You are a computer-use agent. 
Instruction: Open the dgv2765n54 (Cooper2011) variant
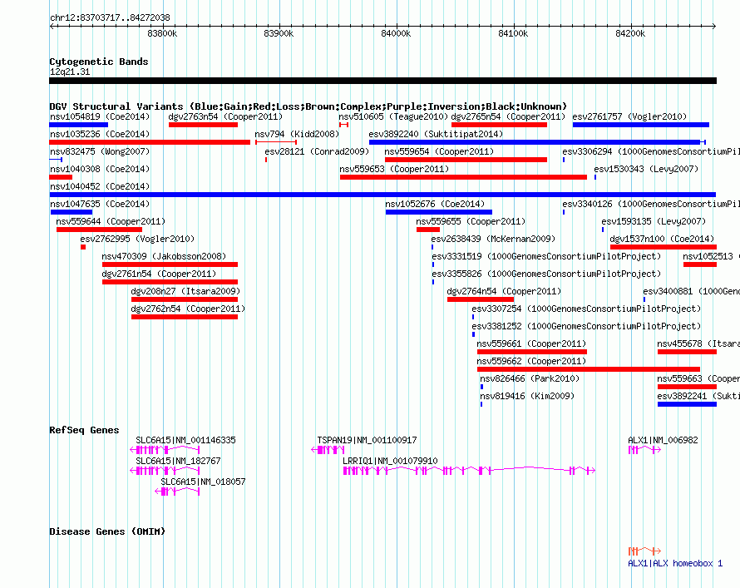point(499,125)
